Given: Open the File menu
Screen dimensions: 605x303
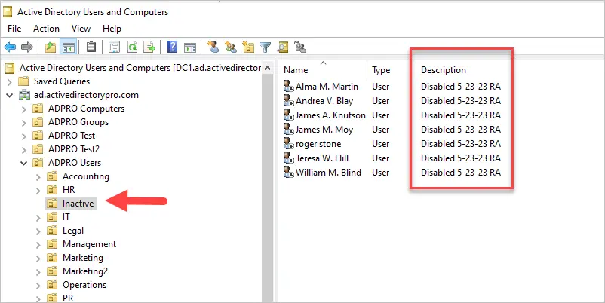Looking at the screenshot, I should pyautogui.click(x=14, y=29).
